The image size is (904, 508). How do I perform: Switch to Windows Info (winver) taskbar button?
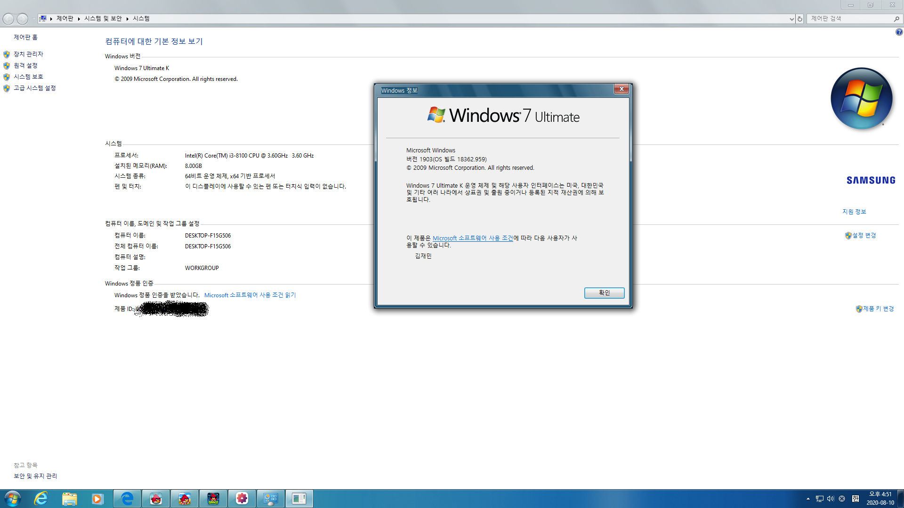pos(299,499)
